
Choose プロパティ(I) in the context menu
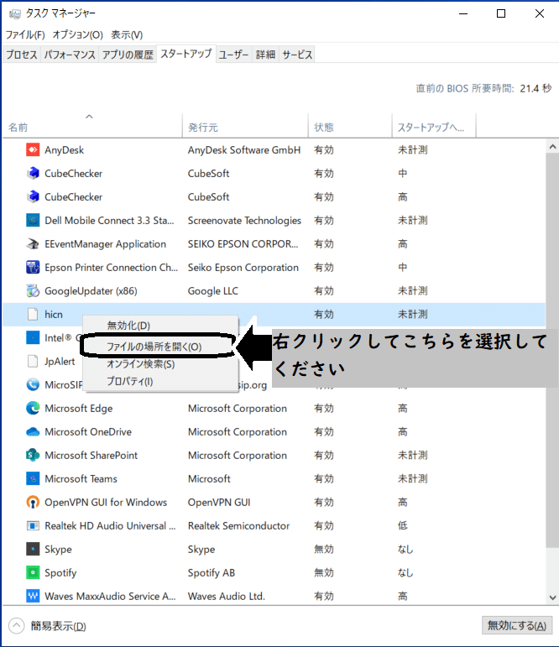129,381
